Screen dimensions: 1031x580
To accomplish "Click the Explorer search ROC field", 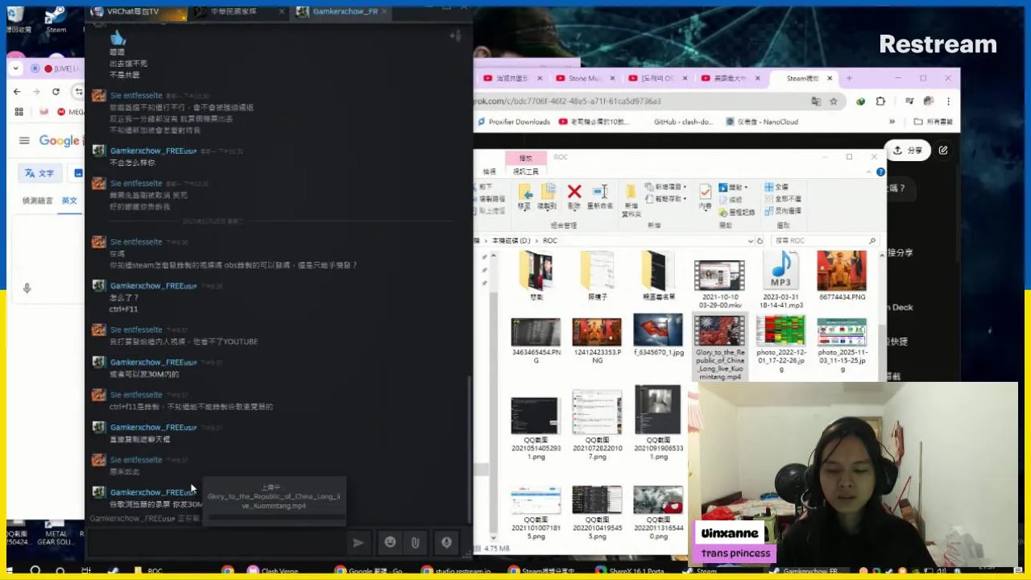I will (825, 241).
